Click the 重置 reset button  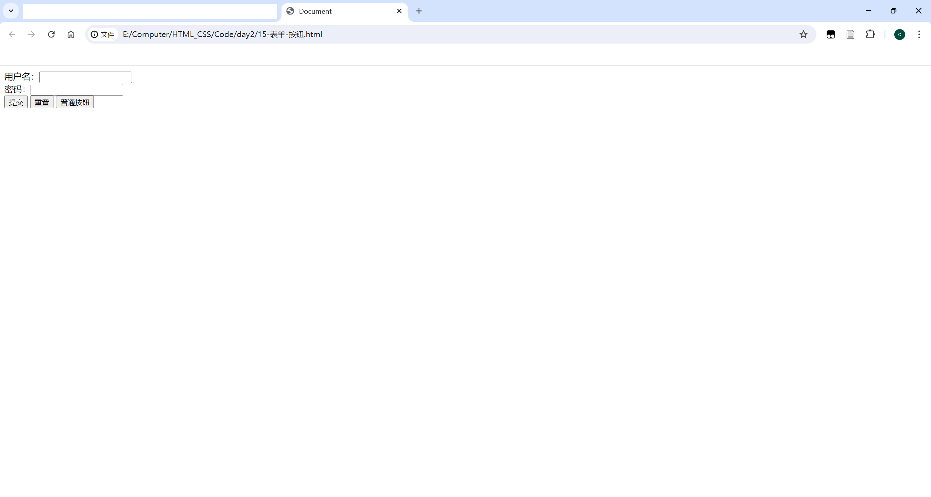42,102
